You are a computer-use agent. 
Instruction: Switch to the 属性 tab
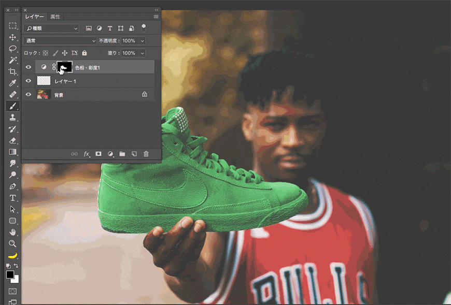(55, 17)
